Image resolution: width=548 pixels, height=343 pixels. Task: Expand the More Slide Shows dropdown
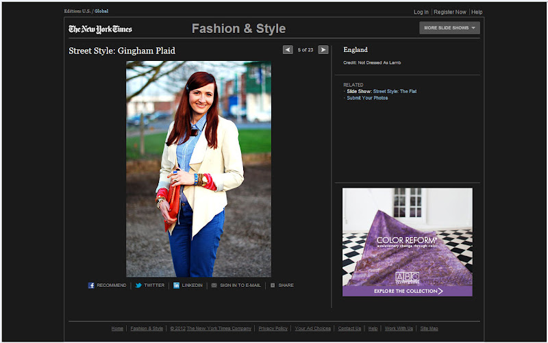[449, 28]
